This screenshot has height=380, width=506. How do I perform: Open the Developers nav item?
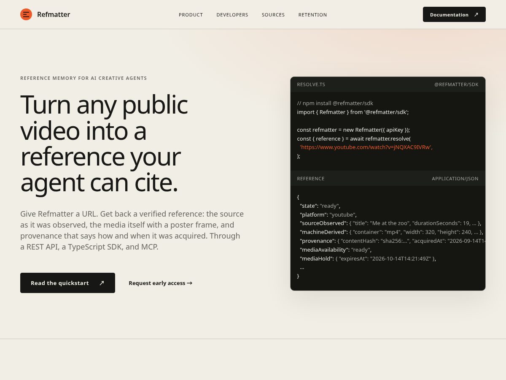(232, 15)
